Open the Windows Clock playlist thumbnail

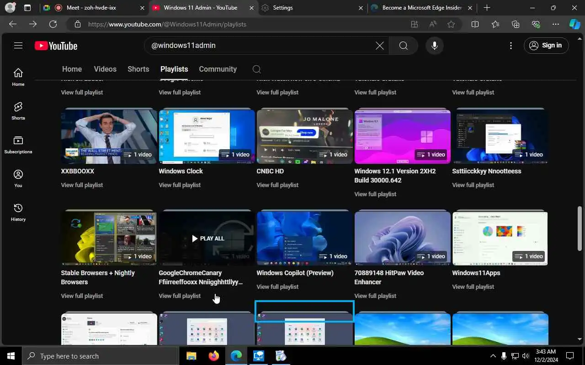point(207,136)
